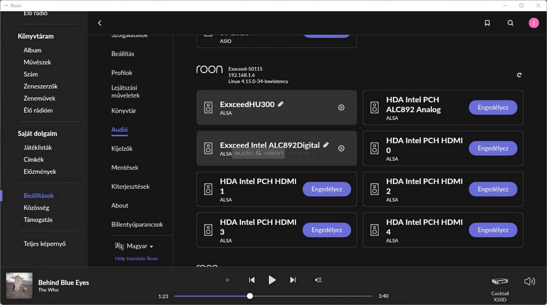Open Előzmények history
This screenshot has width=547, height=305.
40,172
